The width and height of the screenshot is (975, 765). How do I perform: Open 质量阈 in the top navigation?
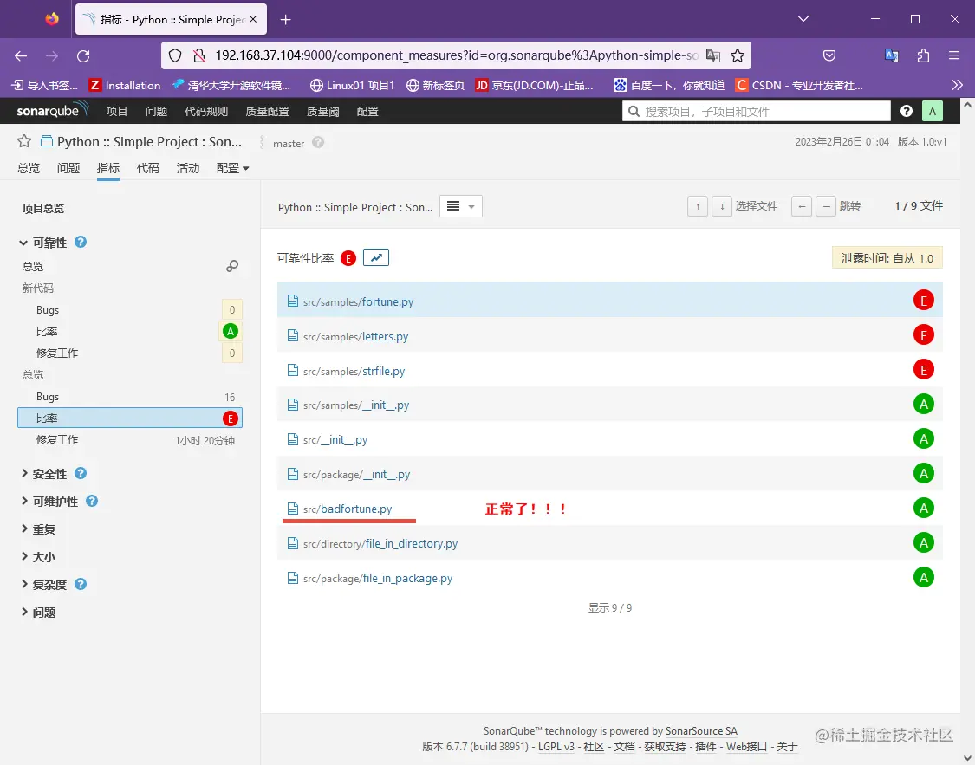point(322,111)
